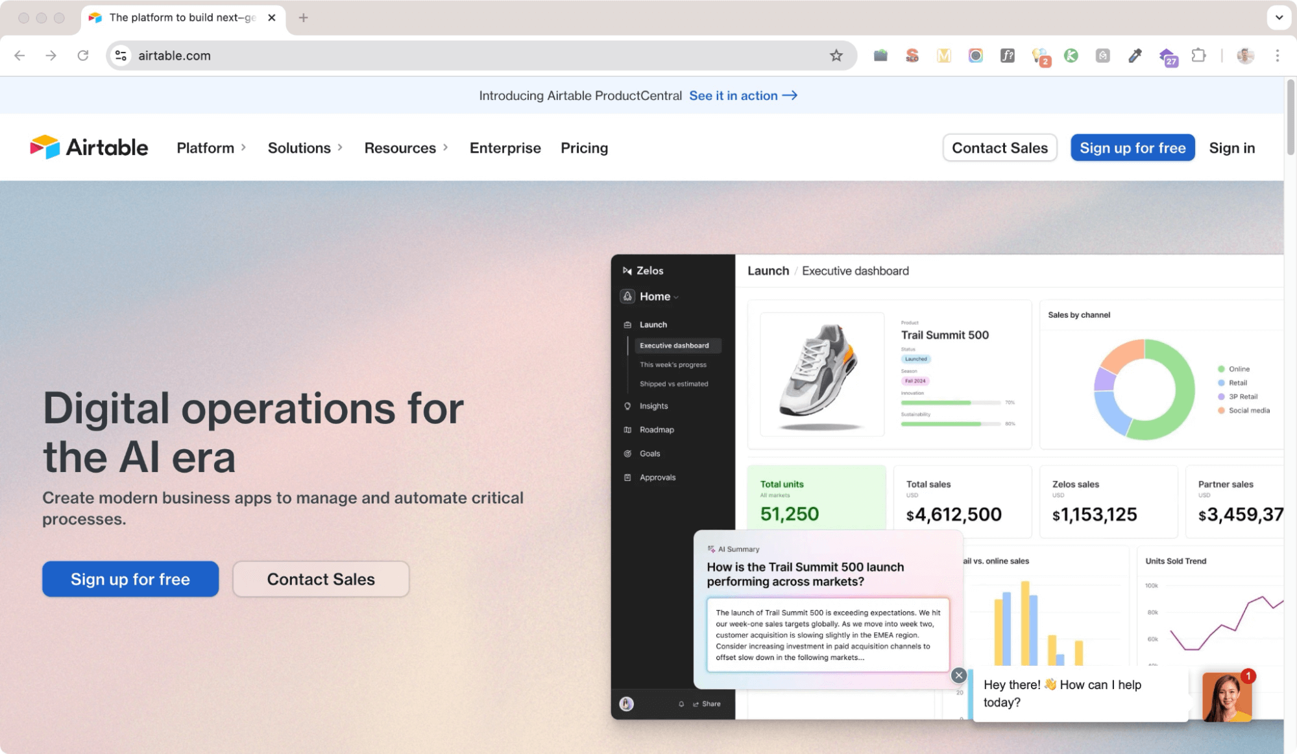Click the Launch clipboard icon in the sidebar
This screenshot has width=1297, height=754.
point(627,324)
